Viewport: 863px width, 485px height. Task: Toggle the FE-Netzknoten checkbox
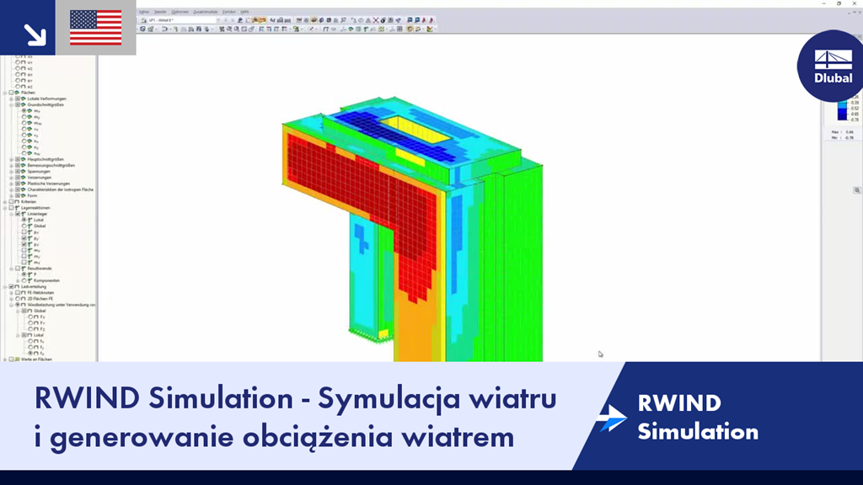[18, 292]
